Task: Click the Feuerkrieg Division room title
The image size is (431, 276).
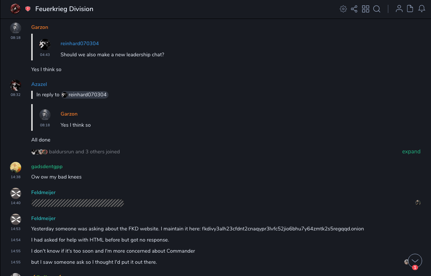Action: 64,9
